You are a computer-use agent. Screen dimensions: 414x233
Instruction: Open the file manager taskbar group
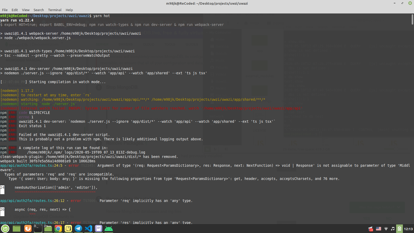pos(48,229)
